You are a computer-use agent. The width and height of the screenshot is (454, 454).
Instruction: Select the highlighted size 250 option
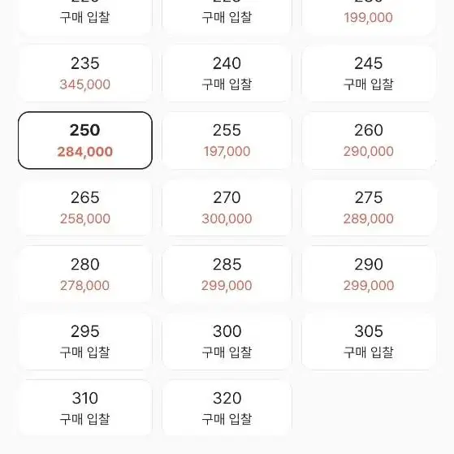tap(85, 141)
